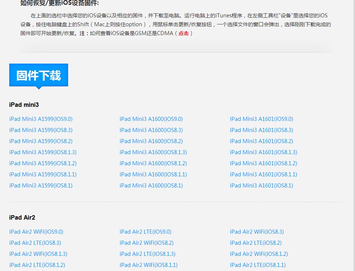Select iPad Mini3 A1601(iOS8.2) link
This screenshot has height=271, width=355.
tap(261, 141)
